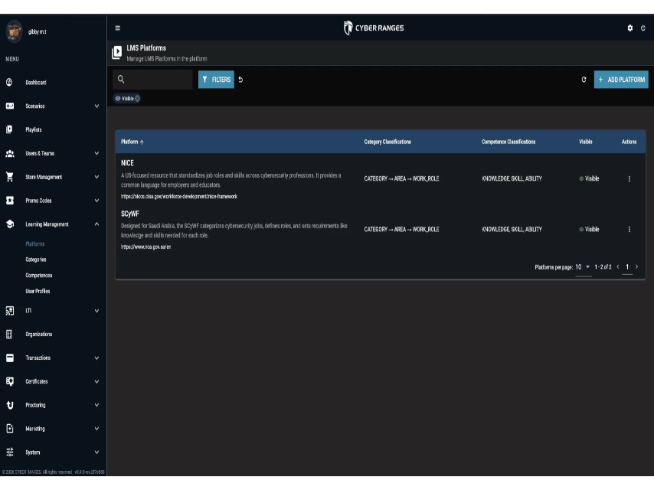Go to Dashboard menu item
Viewport: 654px width, 490px height.
tap(36, 82)
